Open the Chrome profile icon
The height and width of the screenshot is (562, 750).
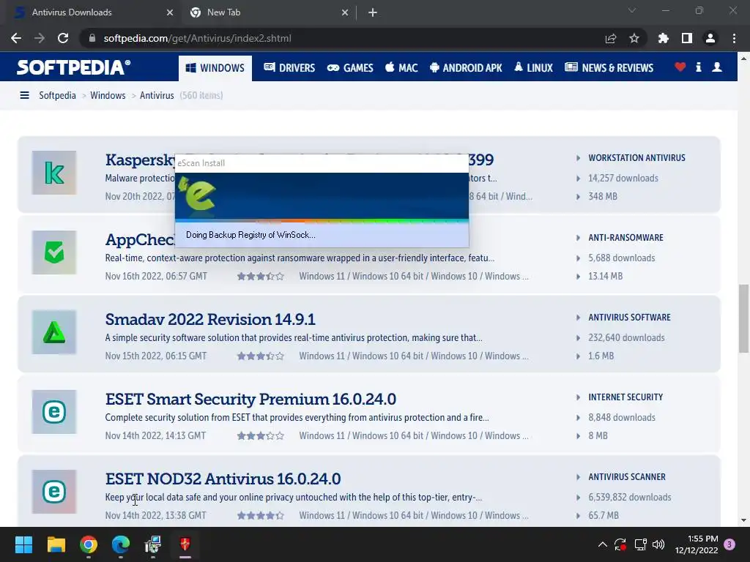(710, 38)
